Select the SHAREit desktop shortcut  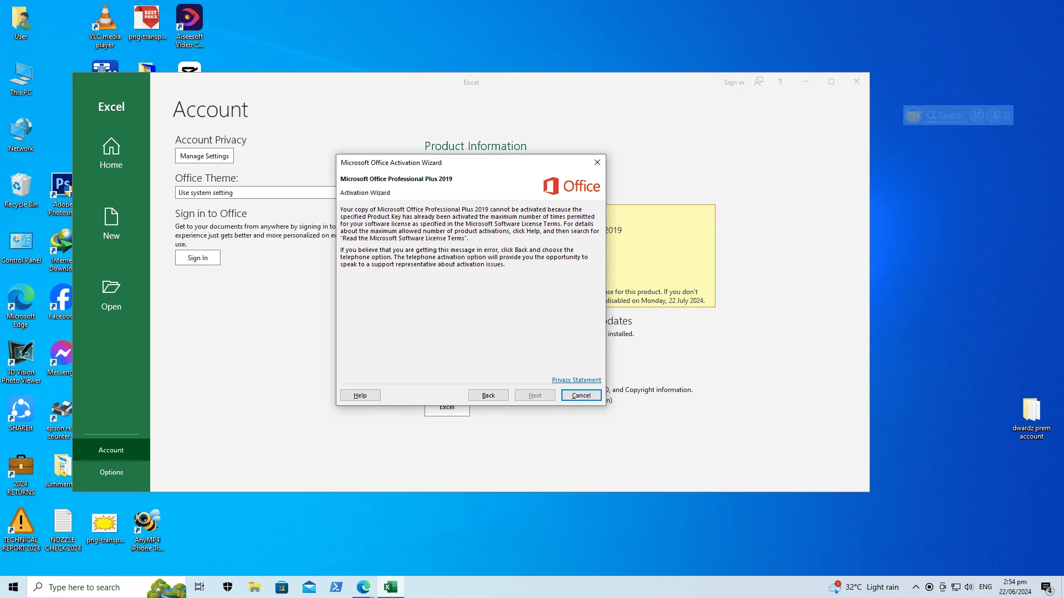pyautogui.click(x=21, y=415)
